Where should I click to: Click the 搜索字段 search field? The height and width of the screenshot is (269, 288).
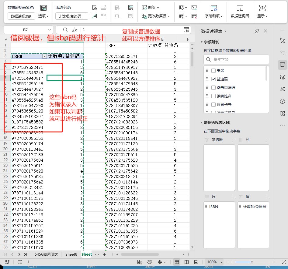[x=236, y=59]
